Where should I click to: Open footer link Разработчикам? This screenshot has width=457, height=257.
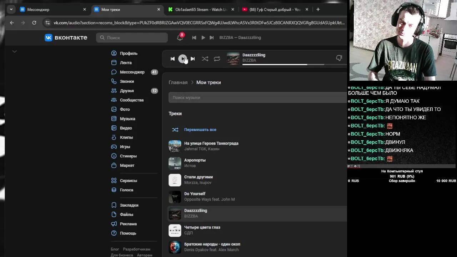pyautogui.click(x=137, y=249)
